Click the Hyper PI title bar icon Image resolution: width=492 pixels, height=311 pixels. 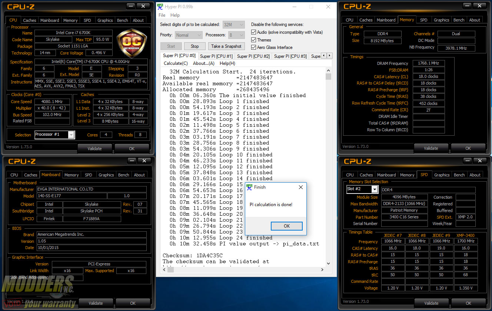[x=160, y=7]
